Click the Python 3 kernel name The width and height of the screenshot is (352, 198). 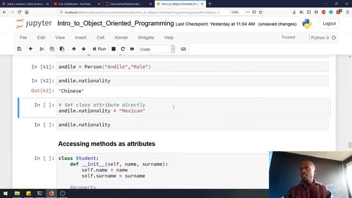(320, 38)
